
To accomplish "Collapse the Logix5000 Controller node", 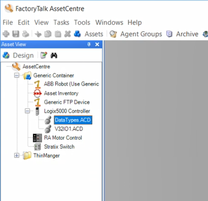I will 28,111.
